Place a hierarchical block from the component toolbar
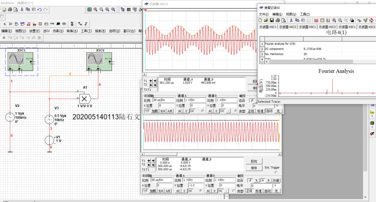The height and width of the screenshot is (202, 376). click(x=80, y=24)
